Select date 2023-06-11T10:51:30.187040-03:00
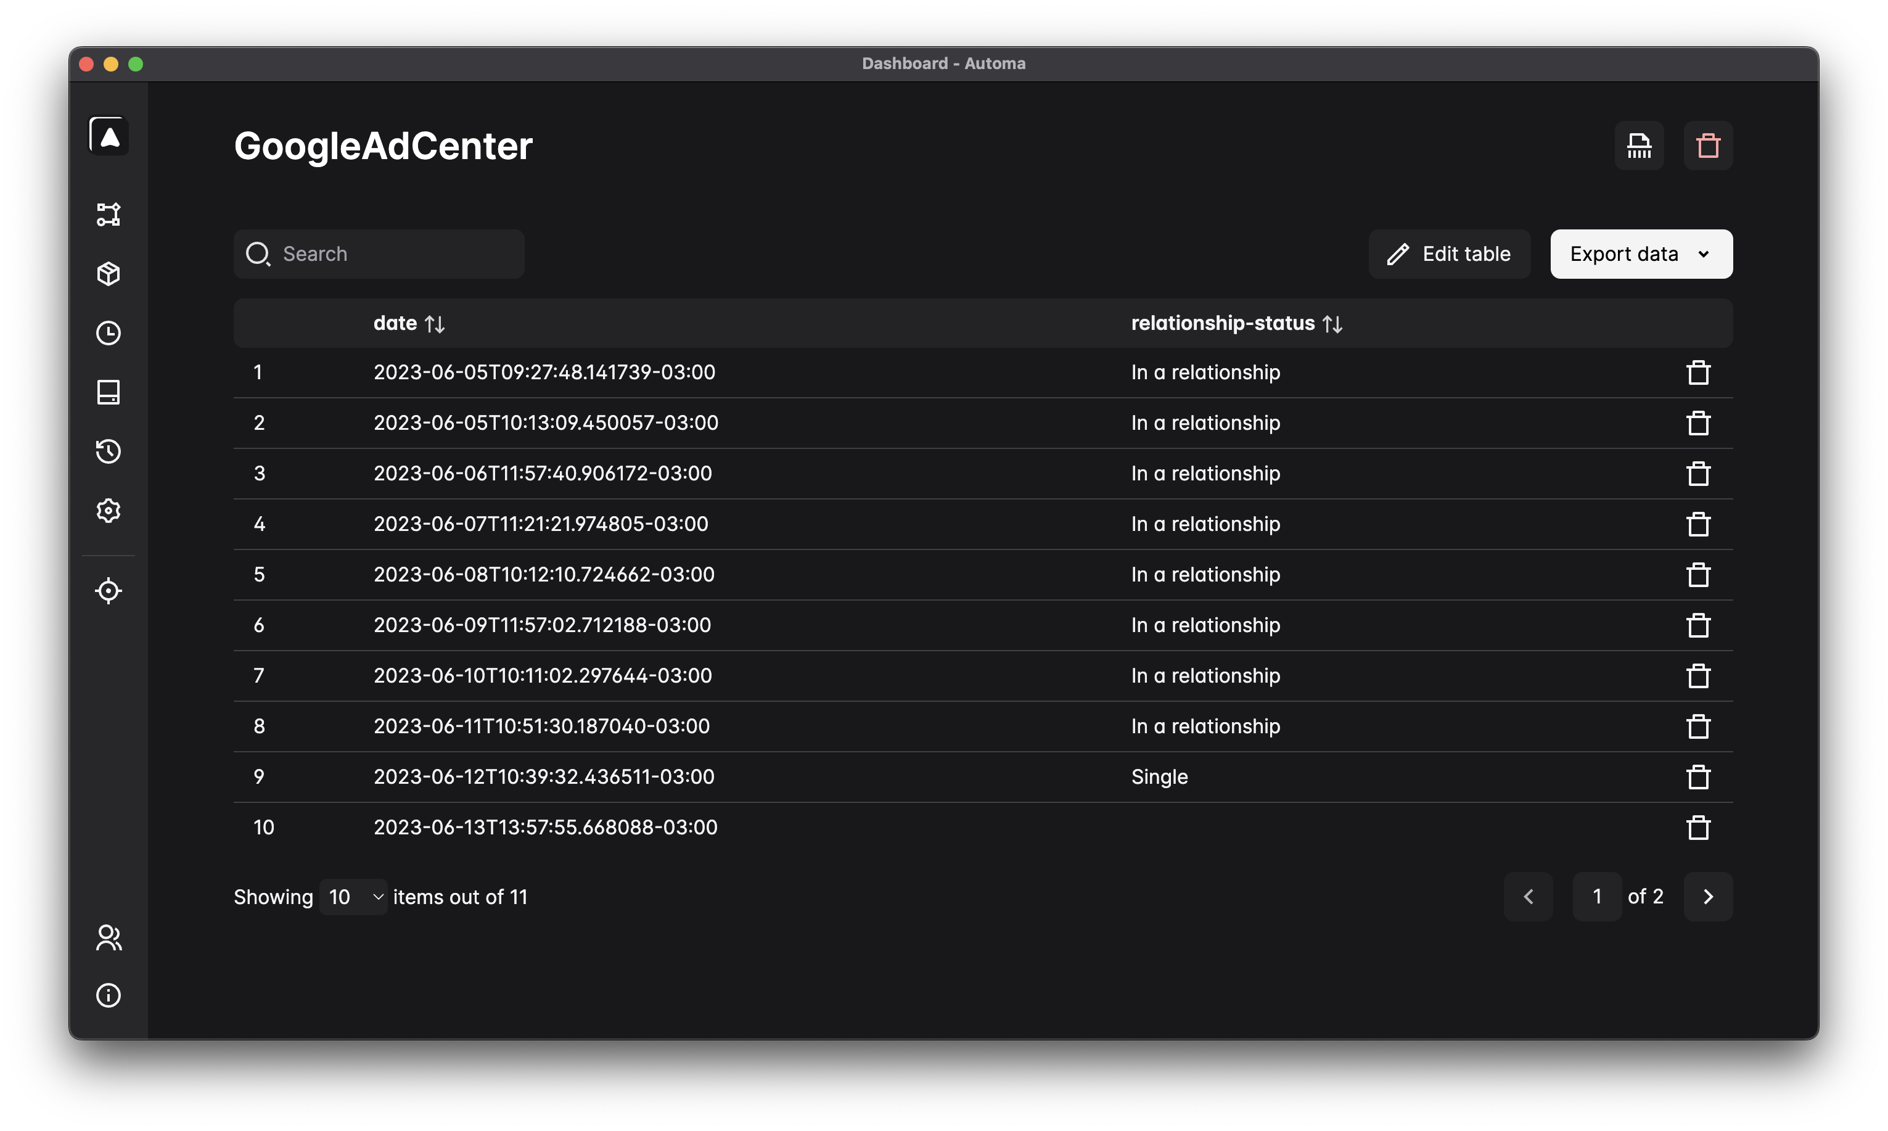Screen dimensions: 1888x1131 [x=542, y=726]
